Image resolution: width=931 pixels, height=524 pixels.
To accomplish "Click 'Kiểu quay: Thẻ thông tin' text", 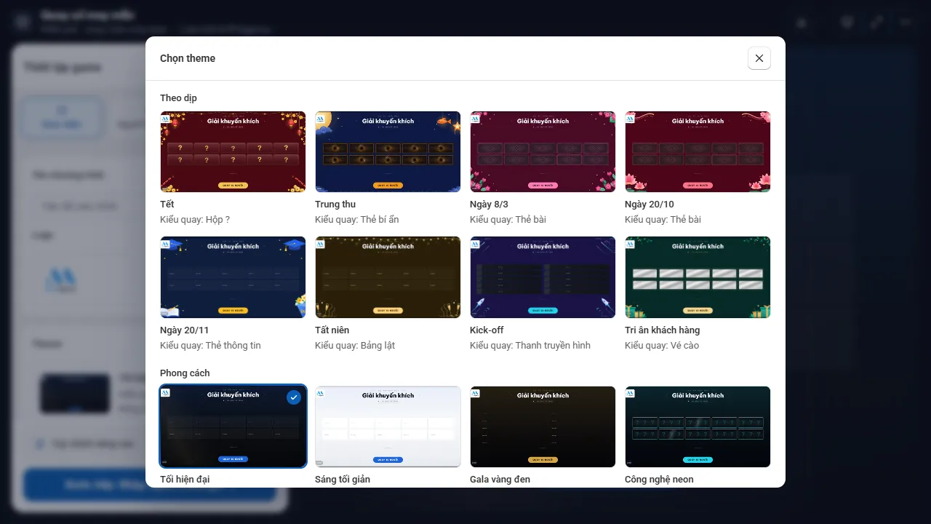I will (x=210, y=346).
